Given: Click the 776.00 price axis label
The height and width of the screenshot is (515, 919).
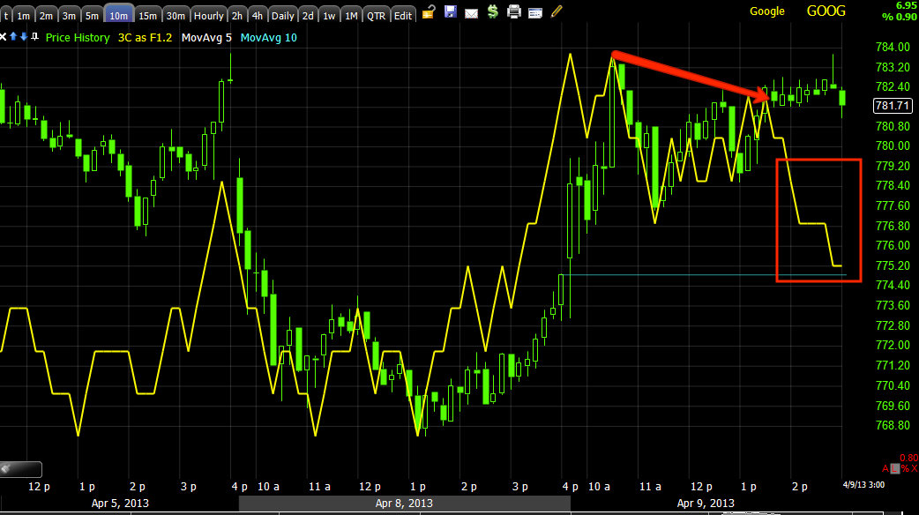Looking at the screenshot, I should tap(893, 245).
